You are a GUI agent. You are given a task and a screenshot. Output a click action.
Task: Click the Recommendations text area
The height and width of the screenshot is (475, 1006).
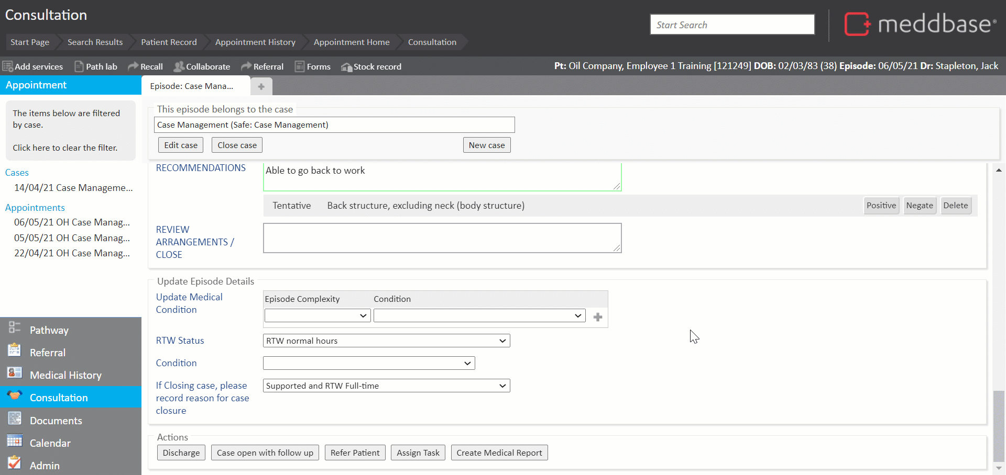pyautogui.click(x=442, y=177)
